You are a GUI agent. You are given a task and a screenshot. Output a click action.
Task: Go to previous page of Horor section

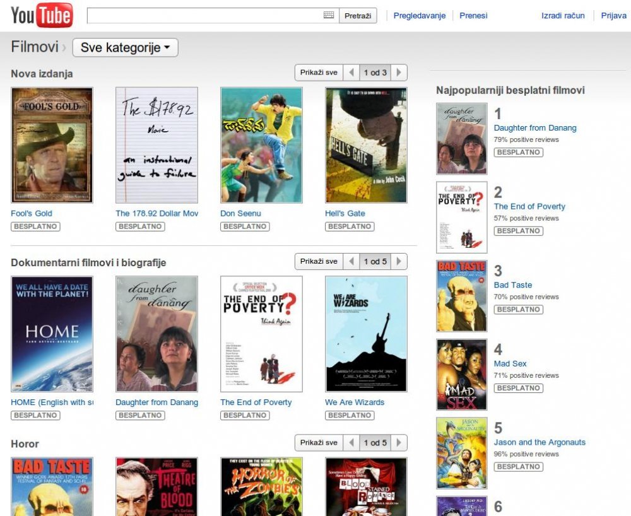click(351, 442)
